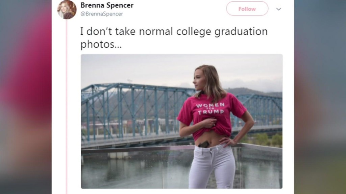Viewport: 346px width, 194px height.
Task: Click the blurred background right of the tweet
Action: point(320,97)
